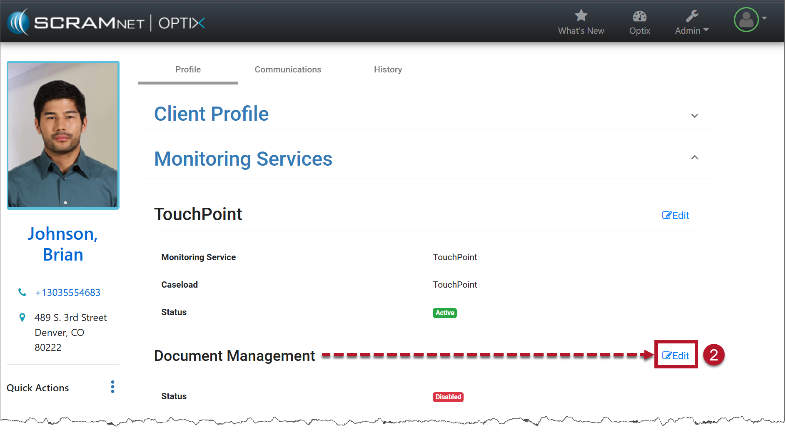The height and width of the screenshot is (435, 786).
Task: Click the Johnson, Brian client name
Action: (x=63, y=244)
